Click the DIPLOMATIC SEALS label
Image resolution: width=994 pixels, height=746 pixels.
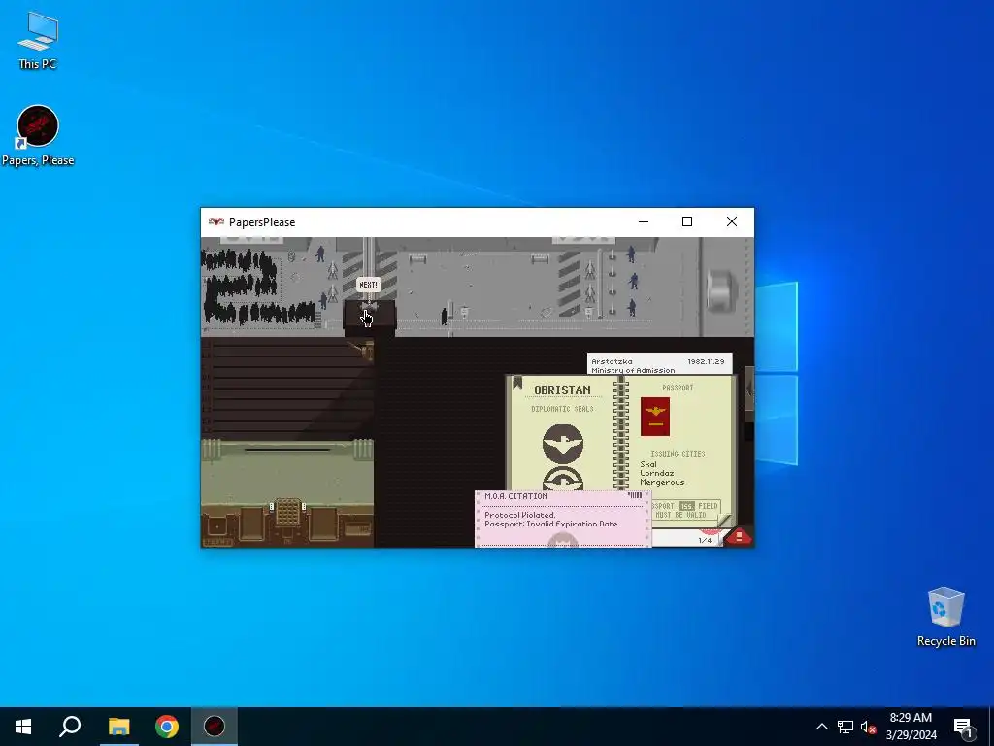[562, 409]
